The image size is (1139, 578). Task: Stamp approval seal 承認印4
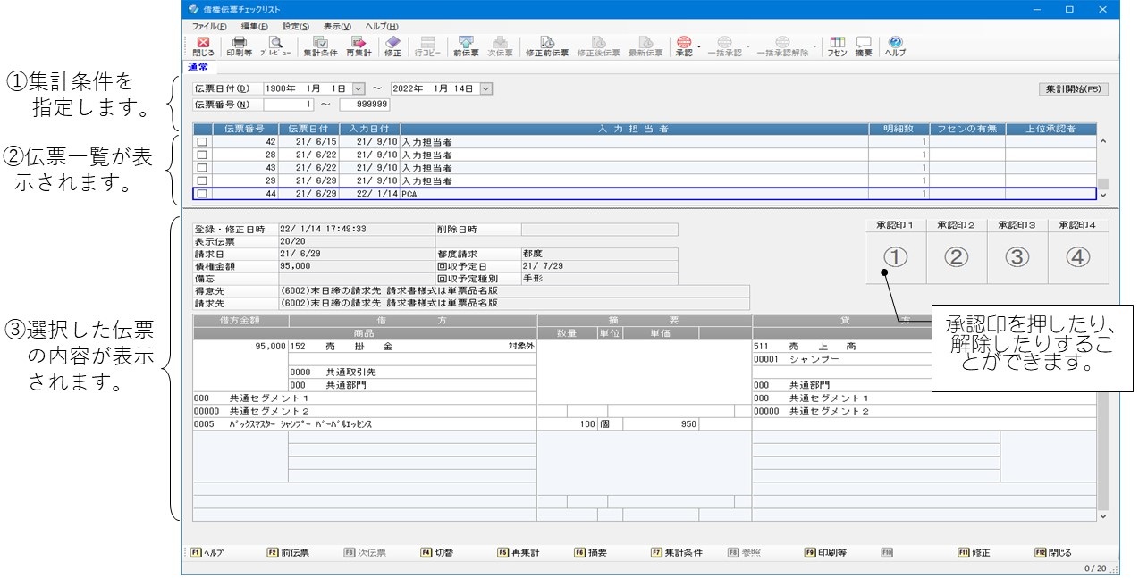(1078, 257)
